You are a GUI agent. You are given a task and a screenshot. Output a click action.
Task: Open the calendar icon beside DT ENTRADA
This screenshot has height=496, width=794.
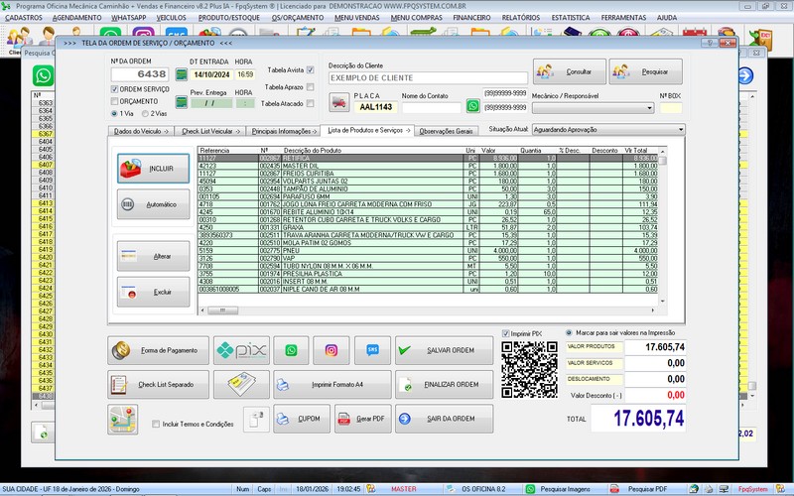pos(181,73)
